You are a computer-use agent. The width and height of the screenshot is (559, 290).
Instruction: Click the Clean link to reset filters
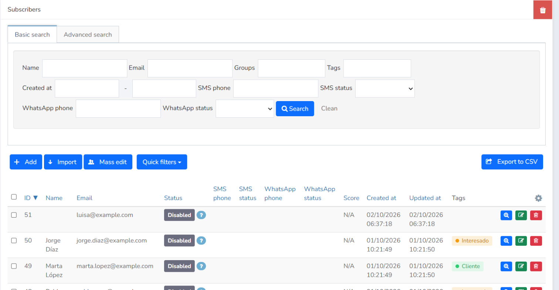pos(329,108)
